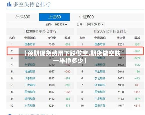The width and height of the screenshot is (145, 115).
Task: Open the 中证500 tab
Action: pos(86,17)
